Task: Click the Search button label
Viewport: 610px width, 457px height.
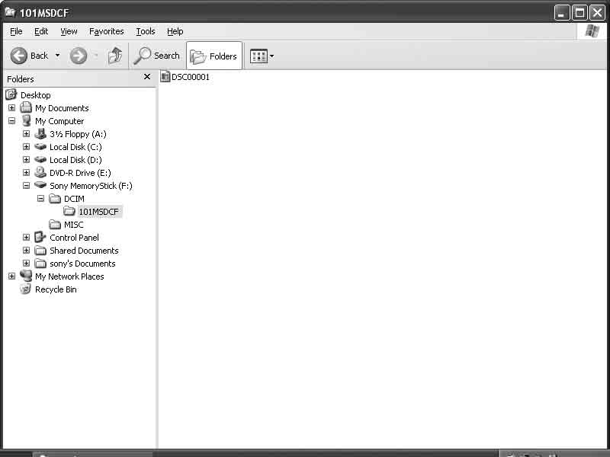Action: point(167,56)
